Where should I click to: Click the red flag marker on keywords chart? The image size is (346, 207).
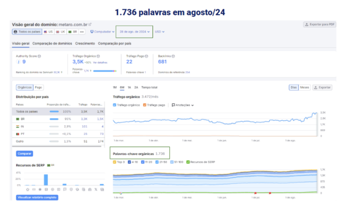(x=255, y=193)
